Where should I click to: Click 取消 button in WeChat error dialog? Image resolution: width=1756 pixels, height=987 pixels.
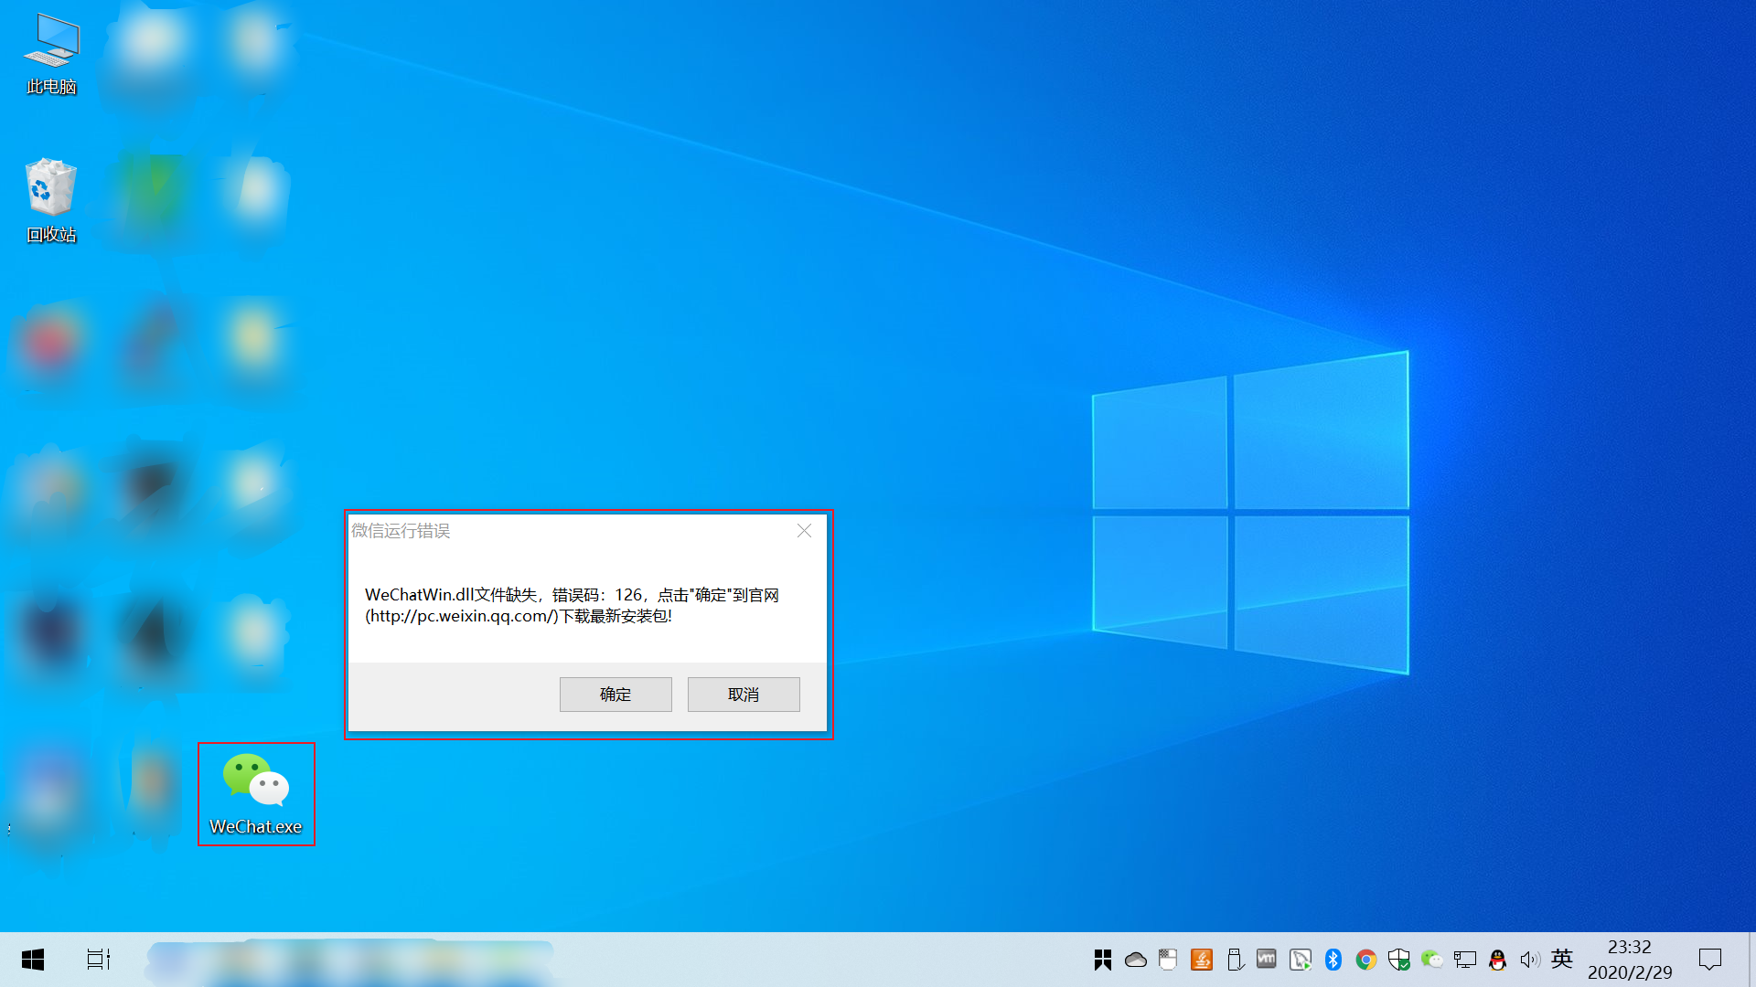pyautogui.click(x=744, y=695)
